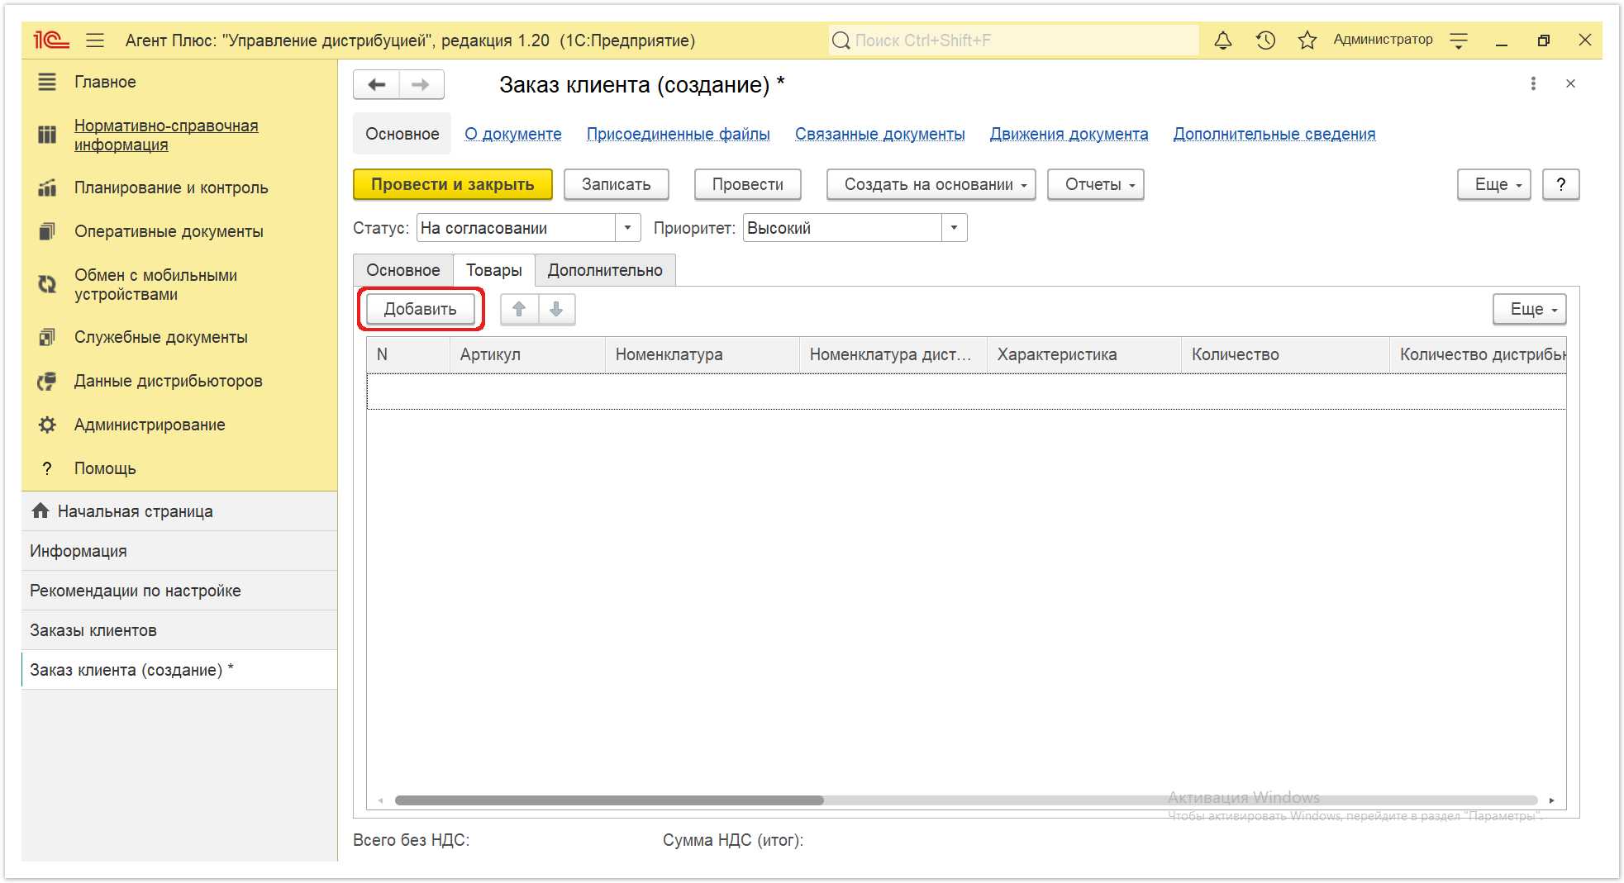1624x883 pixels.
Task: Open the hamburger main menu icon
Action: coord(95,40)
